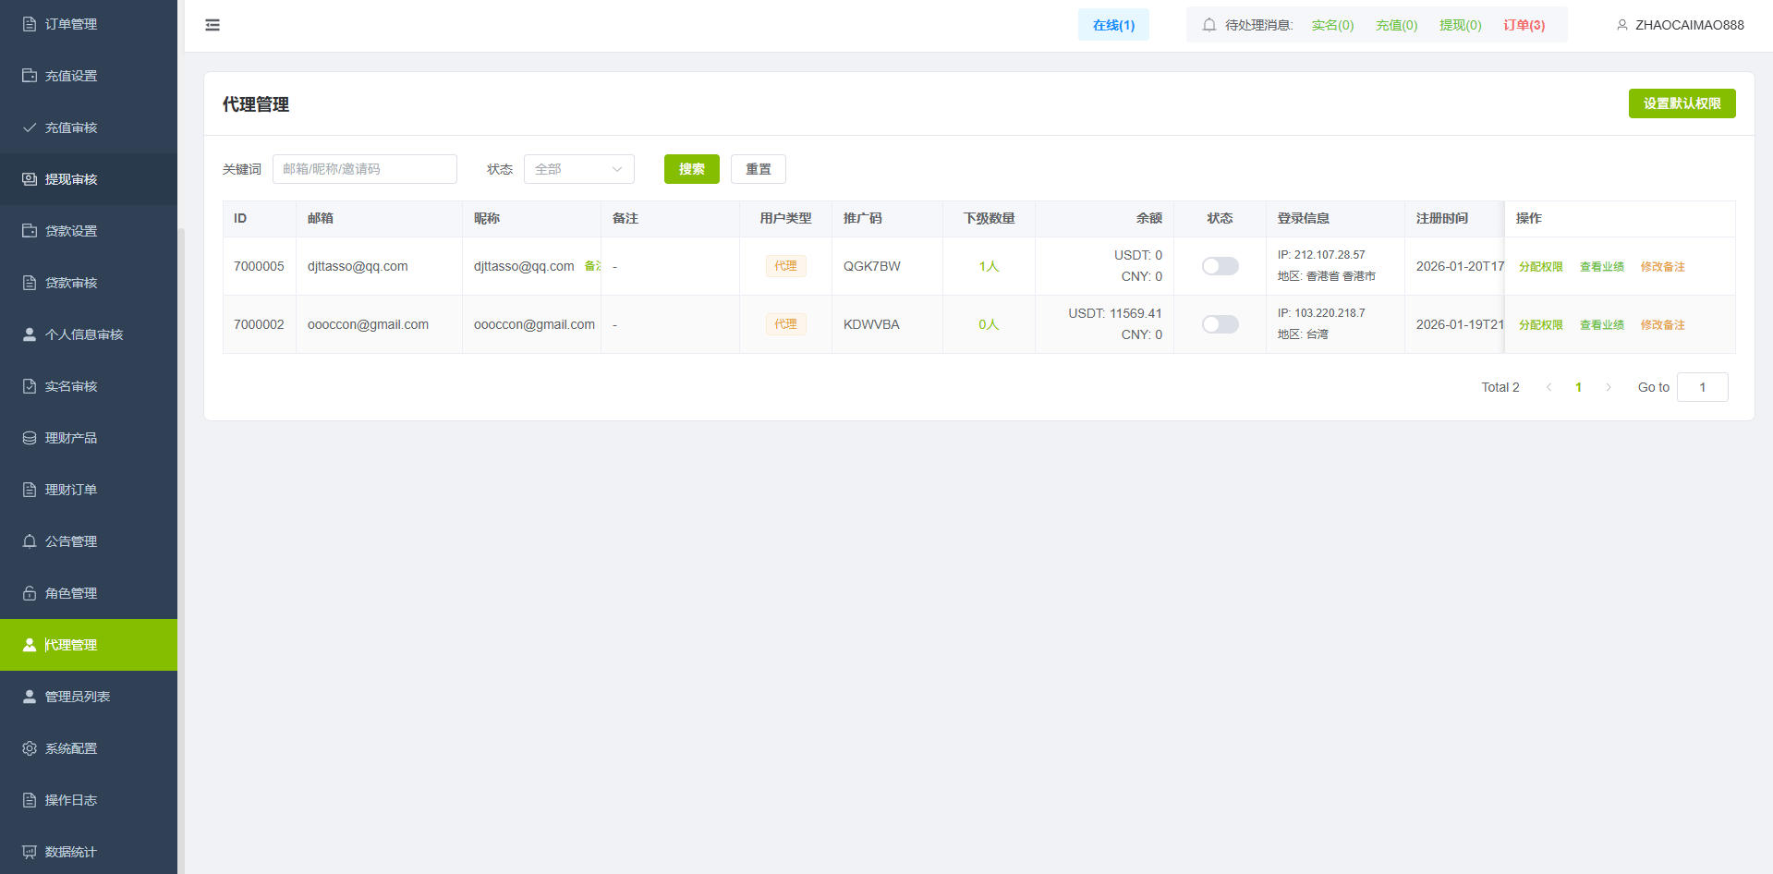
Task: Click the 公告管理 bell icon in sidebar
Action: pos(30,541)
